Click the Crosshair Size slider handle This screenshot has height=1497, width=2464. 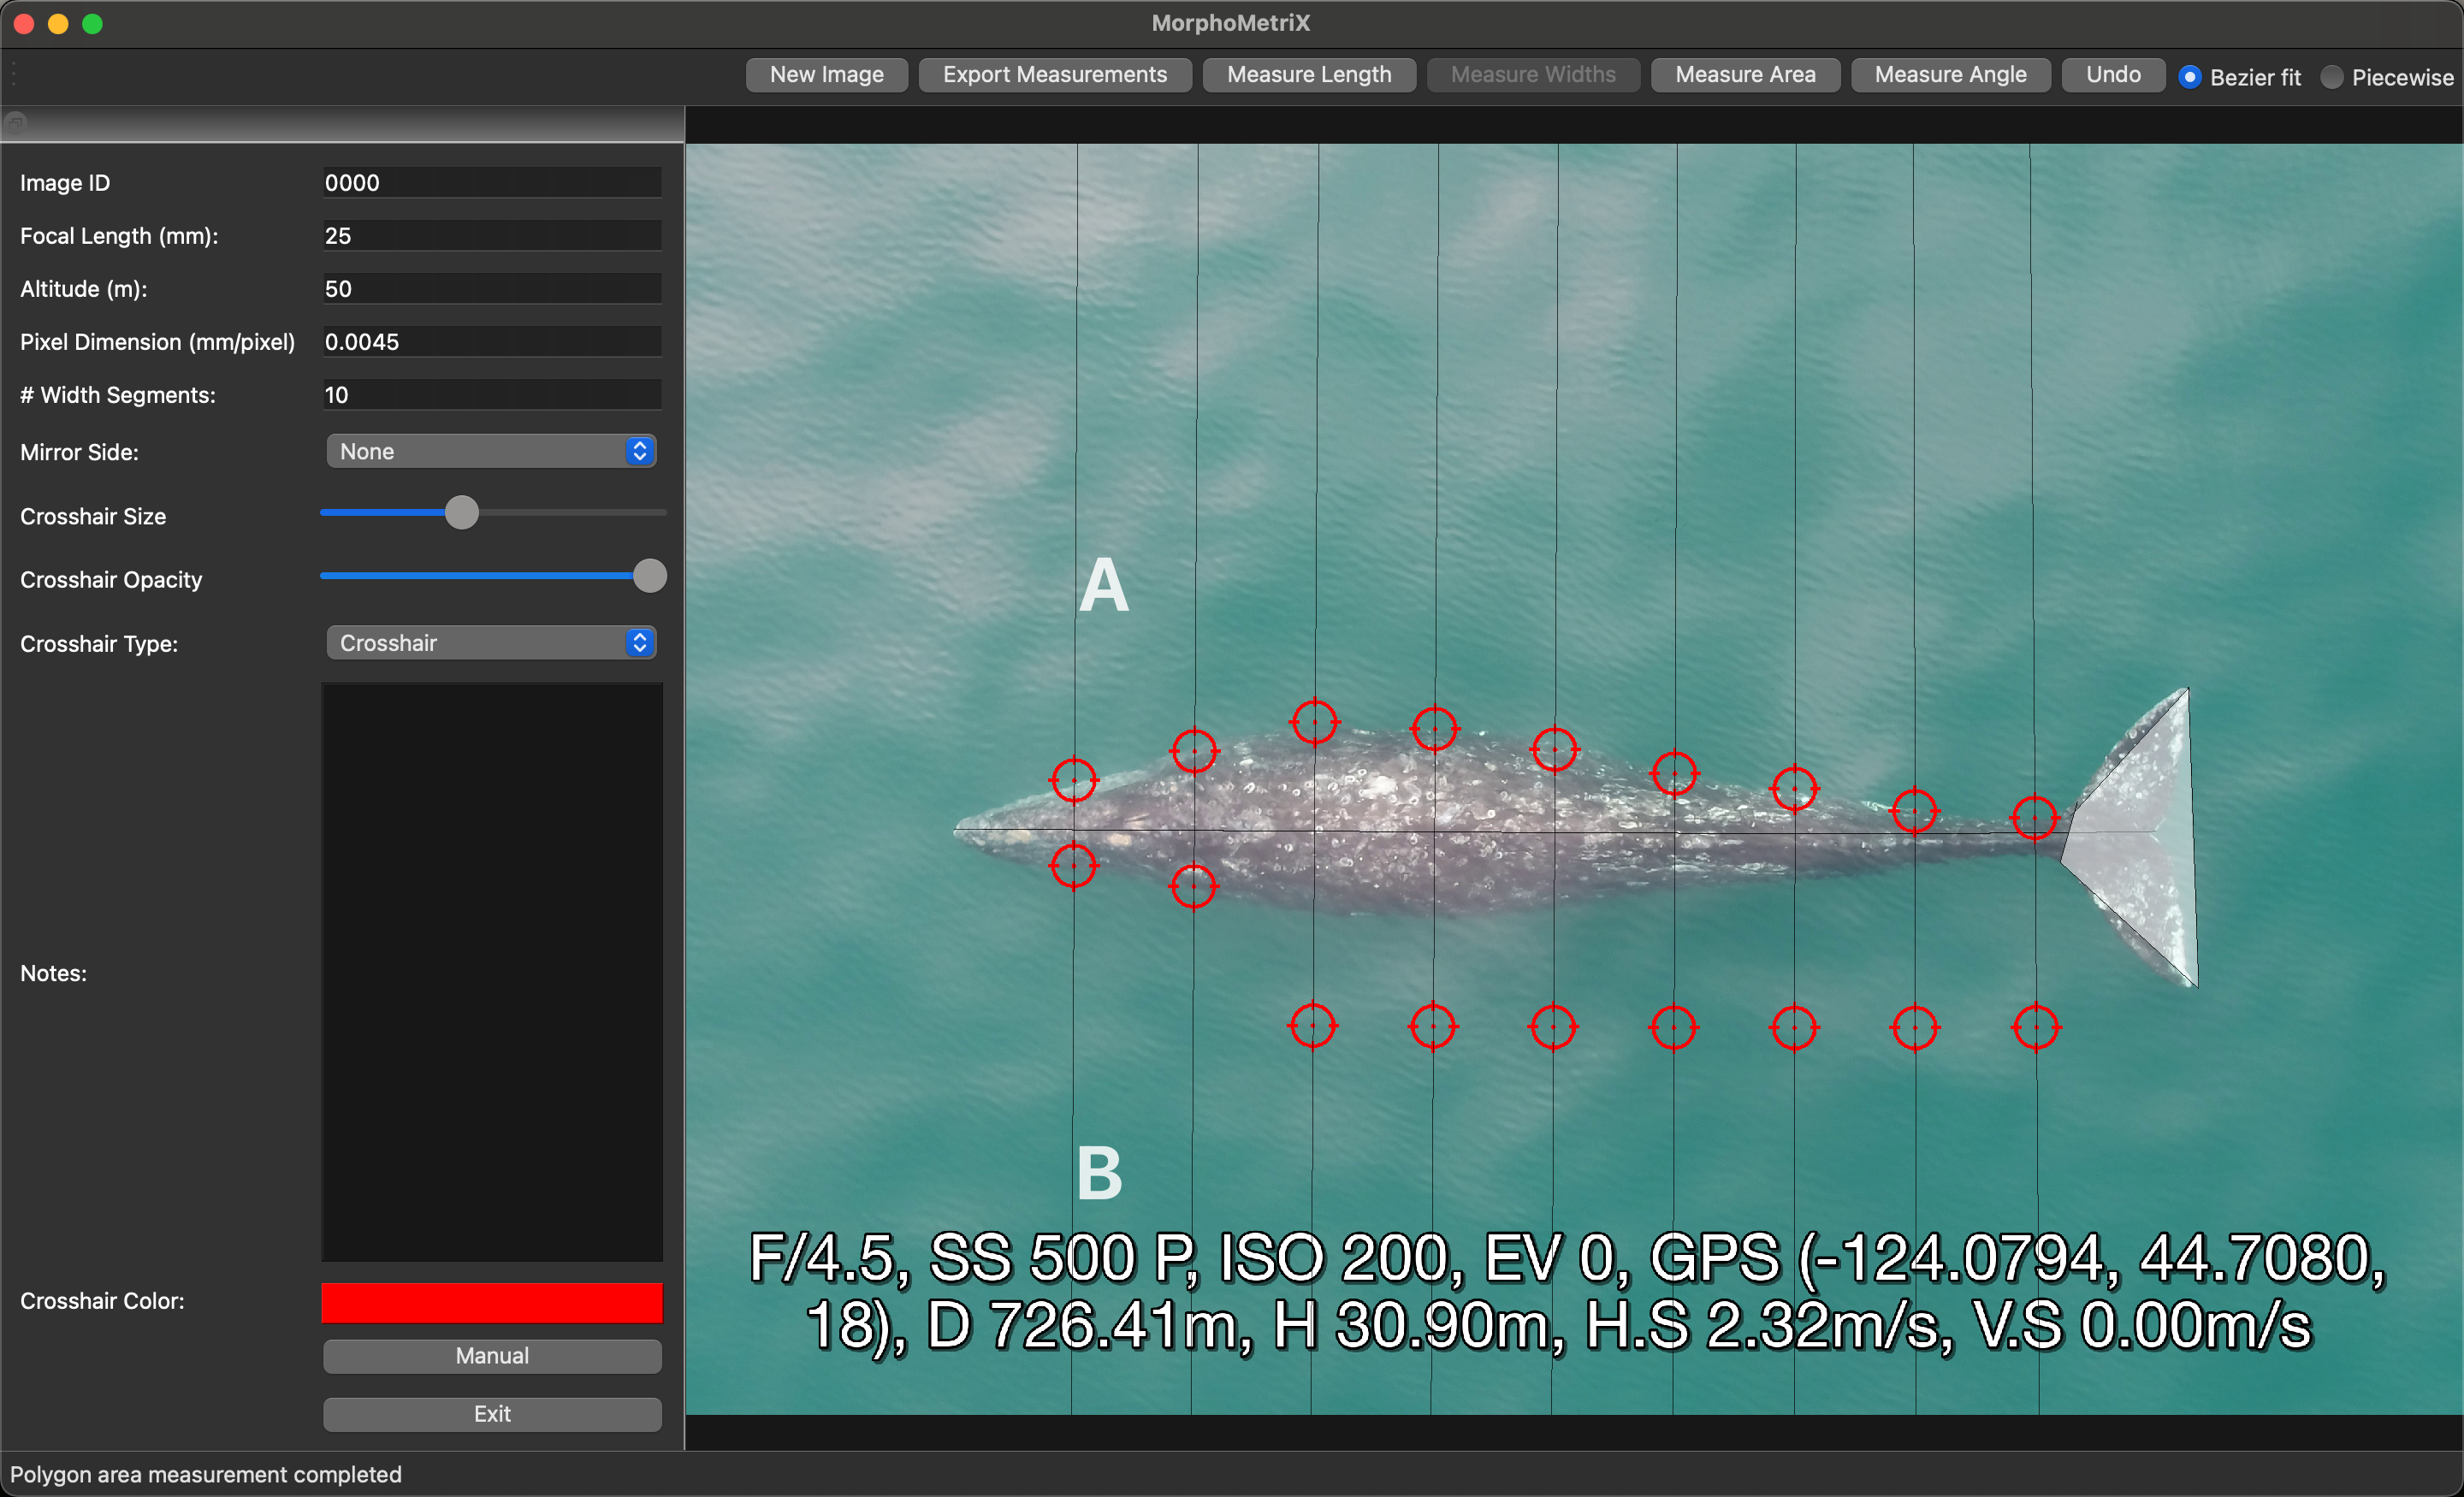tap(461, 513)
